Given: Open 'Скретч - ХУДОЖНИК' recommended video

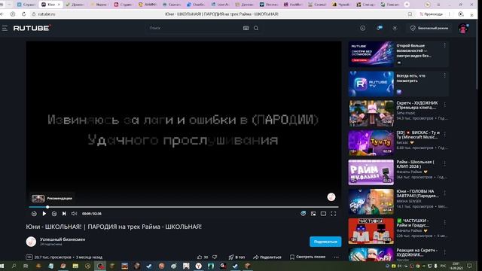Looking at the screenshot, I should click(x=371, y=113).
